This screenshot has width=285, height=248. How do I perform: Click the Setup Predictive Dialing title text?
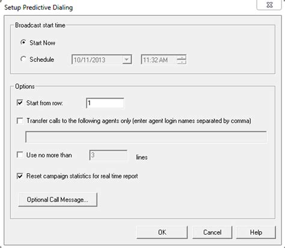[38, 7]
